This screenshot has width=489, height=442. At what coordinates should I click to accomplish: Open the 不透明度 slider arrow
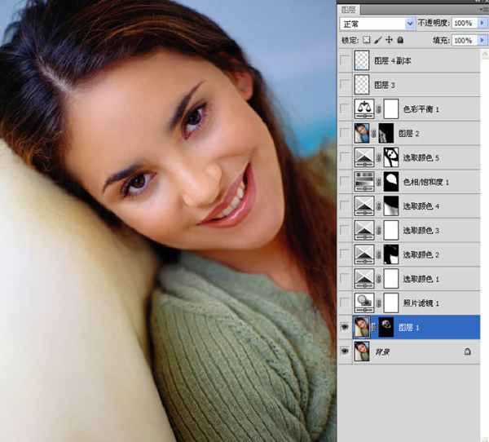point(482,23)
